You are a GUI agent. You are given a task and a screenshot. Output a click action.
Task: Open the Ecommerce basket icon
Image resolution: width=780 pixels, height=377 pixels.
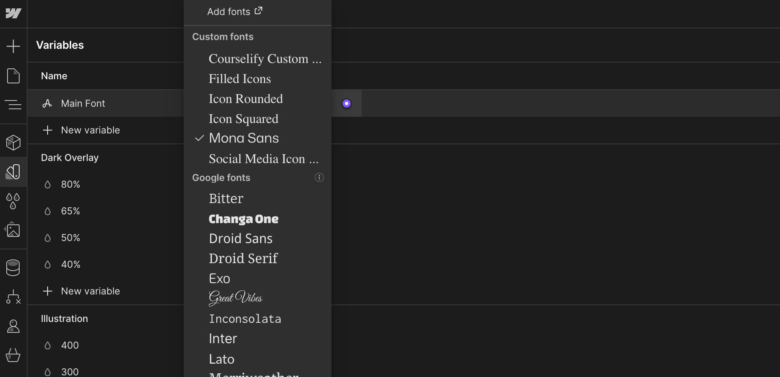pyautogui.click(x=13, y=355)
